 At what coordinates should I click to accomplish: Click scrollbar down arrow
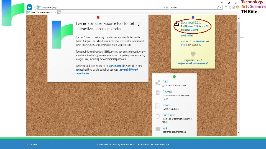click(x=239, y=132)
